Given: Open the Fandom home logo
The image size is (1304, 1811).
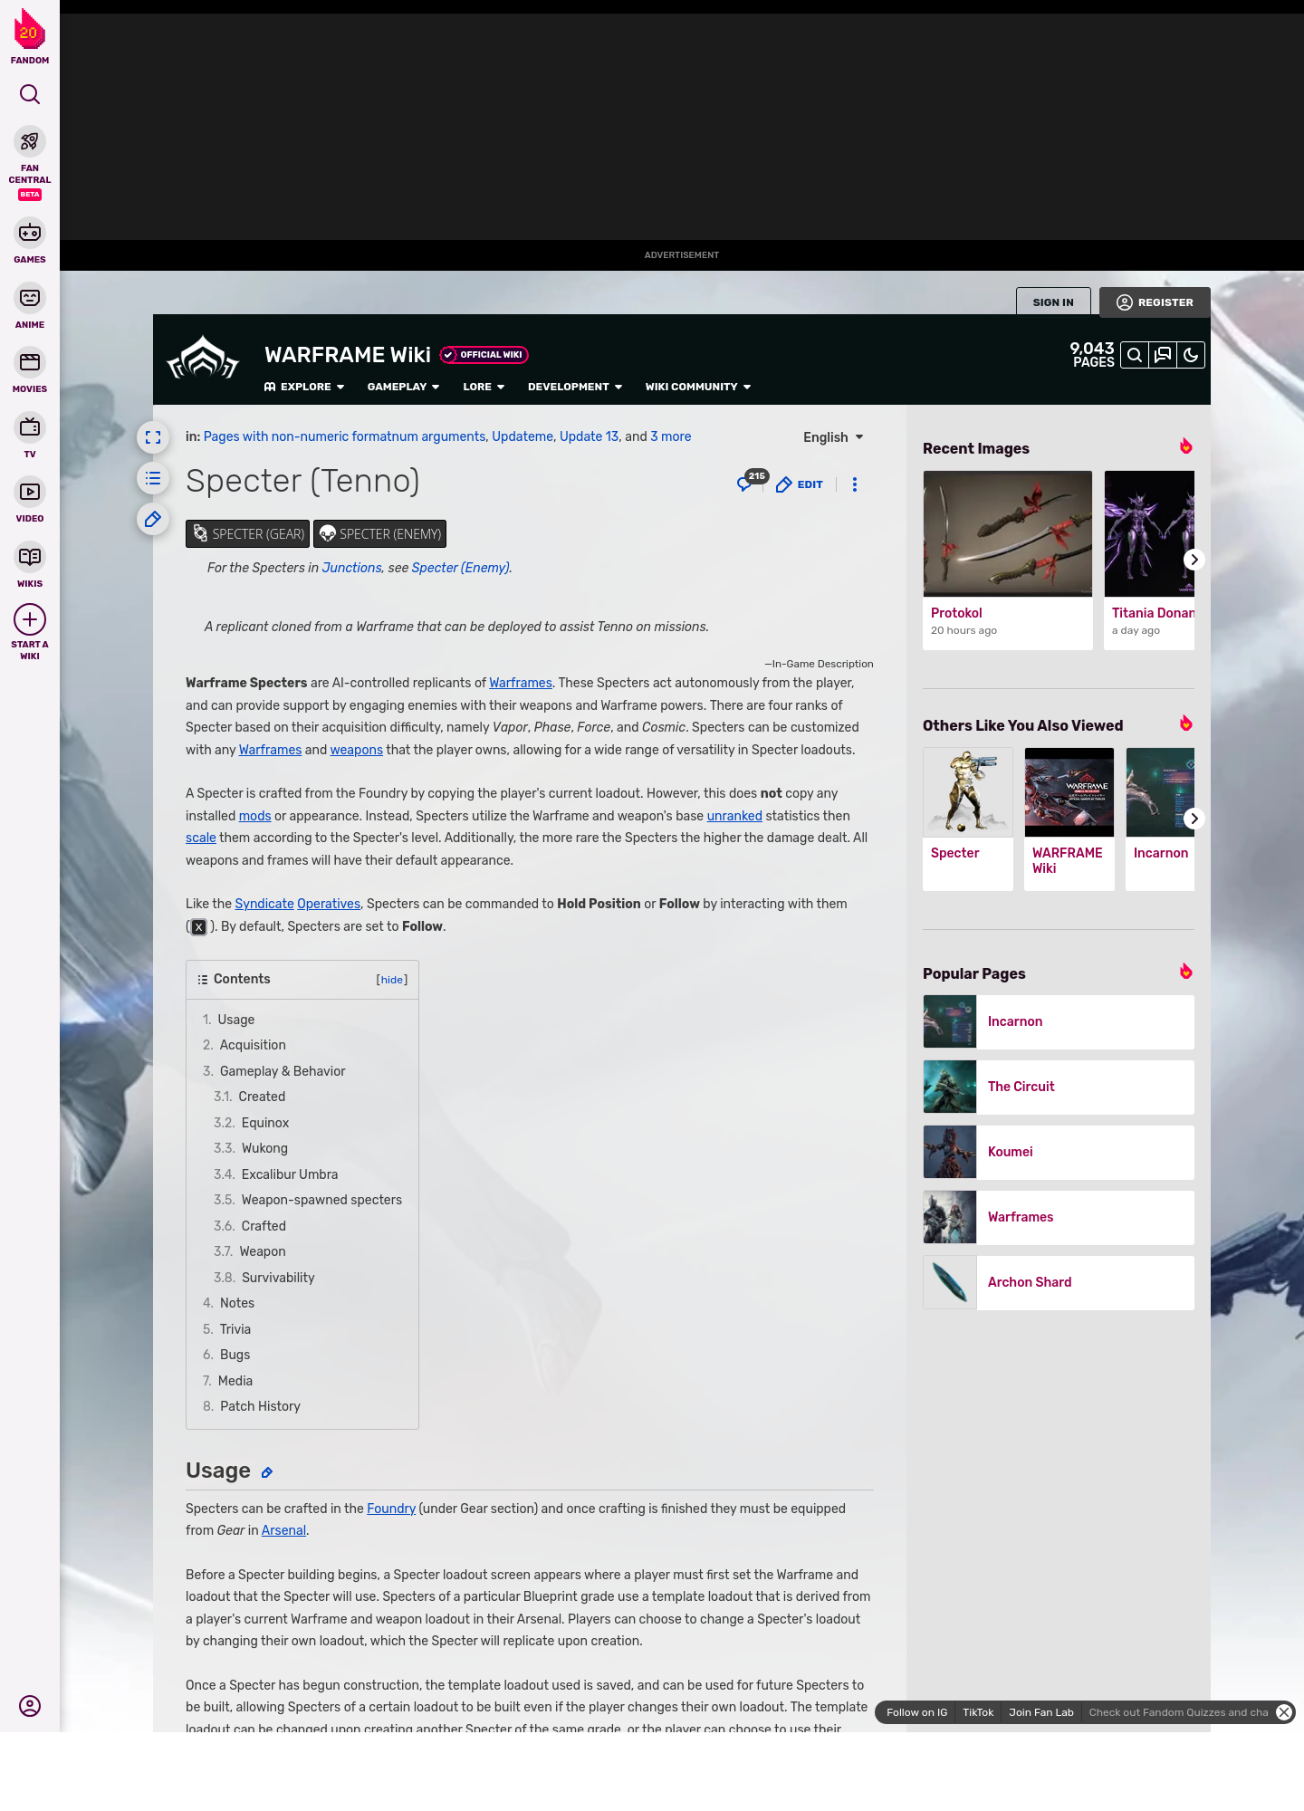Looking at the screenshot, I should coord(30,36).
